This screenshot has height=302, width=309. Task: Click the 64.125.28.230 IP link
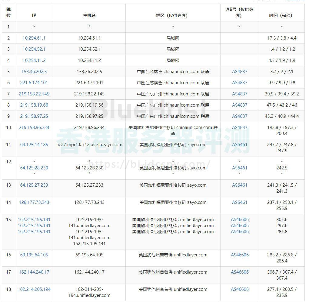[34, 168]
